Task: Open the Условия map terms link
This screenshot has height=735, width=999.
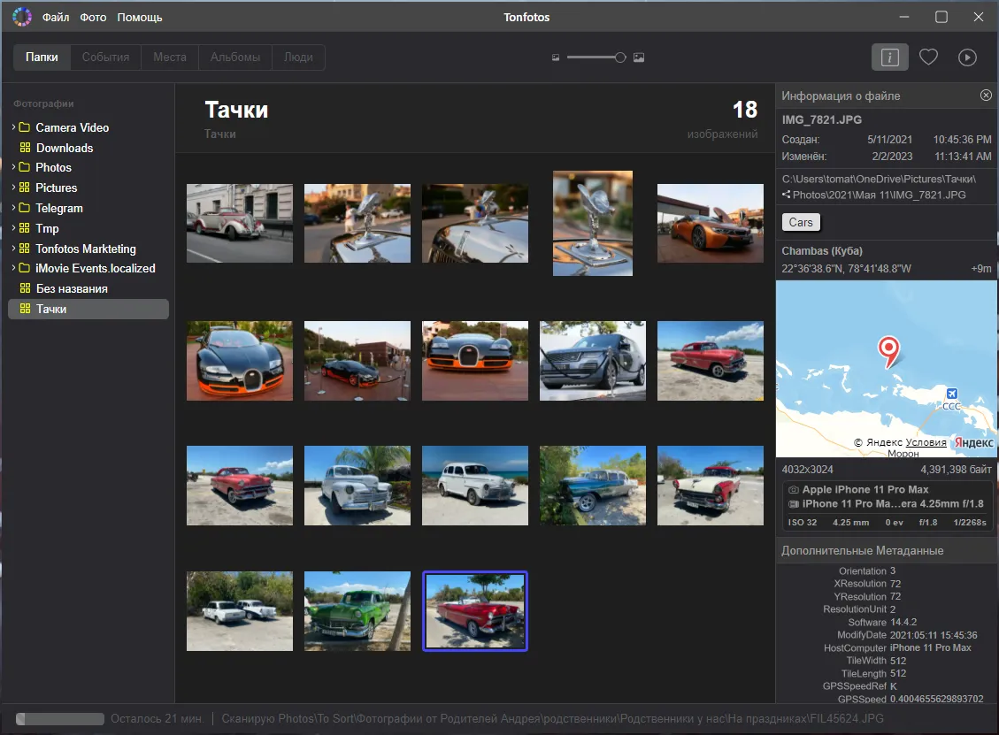Action: [926, 442]
